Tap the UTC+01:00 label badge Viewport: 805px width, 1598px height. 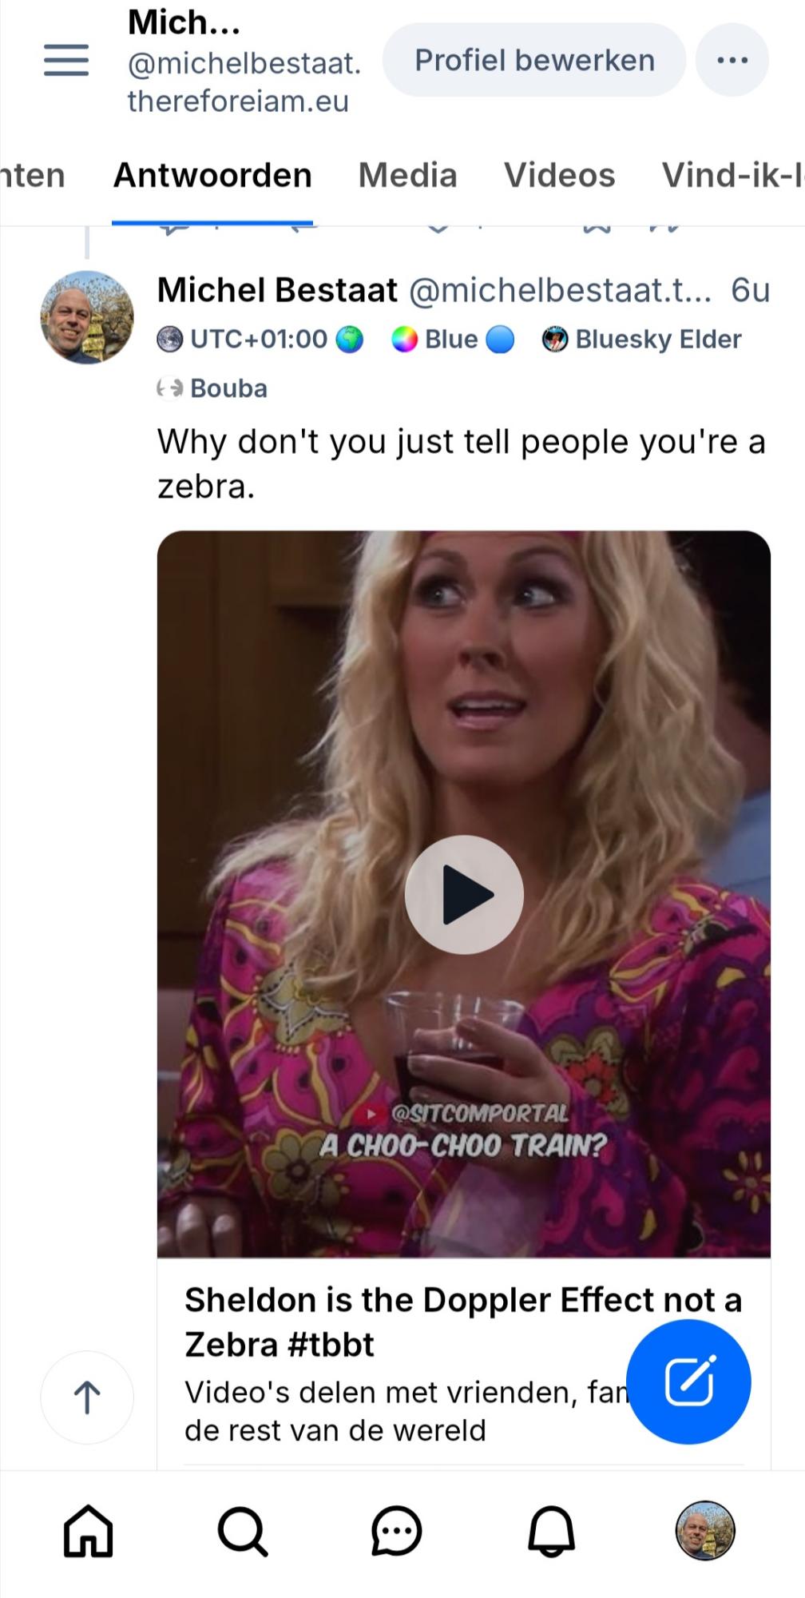[x=260, y=340]
